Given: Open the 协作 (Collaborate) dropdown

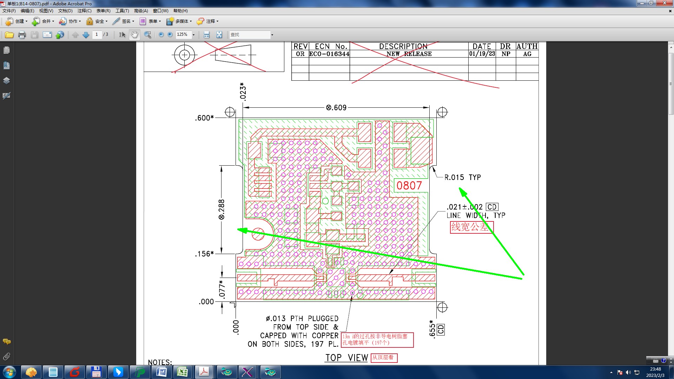Looking at the screenshot, I should click(x=70, y=21).
